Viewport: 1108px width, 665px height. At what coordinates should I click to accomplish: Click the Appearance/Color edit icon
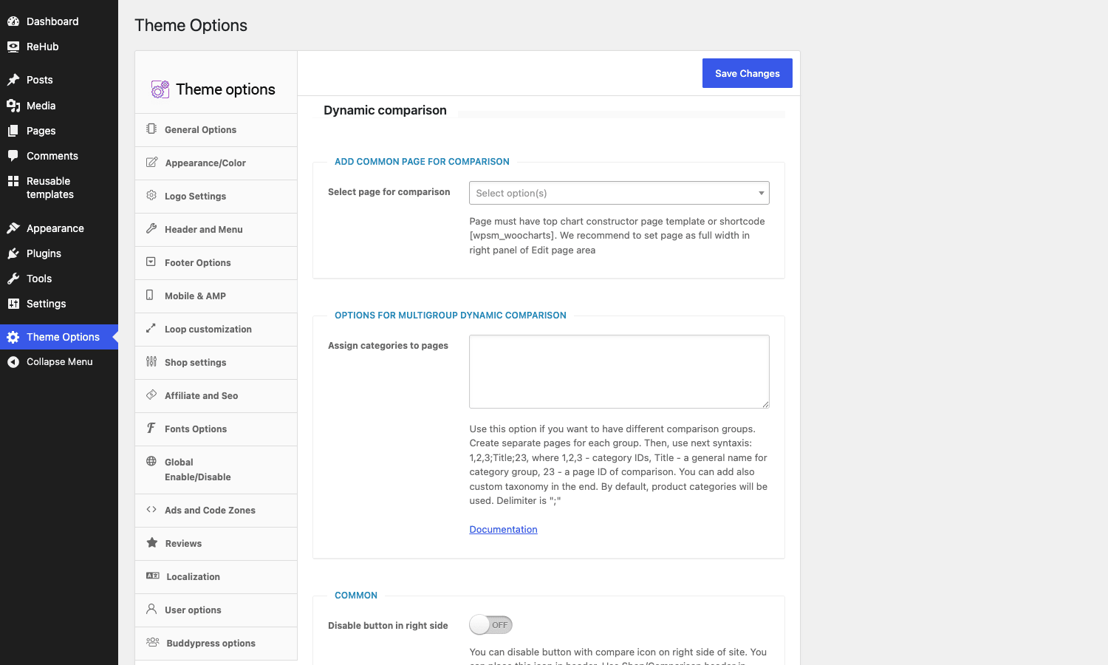(151, 162)
